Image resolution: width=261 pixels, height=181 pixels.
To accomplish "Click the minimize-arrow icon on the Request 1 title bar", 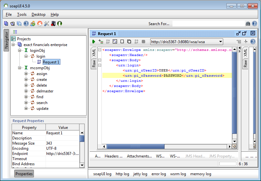I will click(238, 33).
